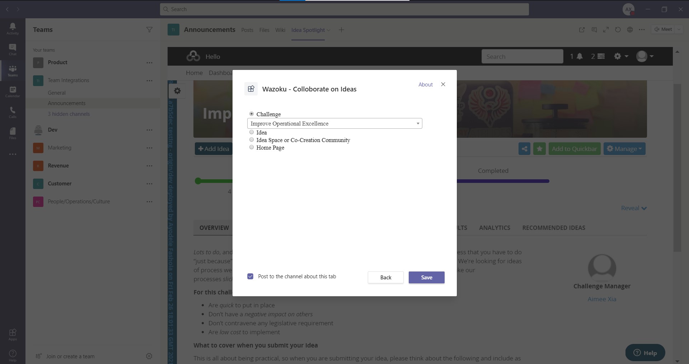This screenshot has height=364, width=689.
Task: Open manage teams settings gear
Action: 149,356
